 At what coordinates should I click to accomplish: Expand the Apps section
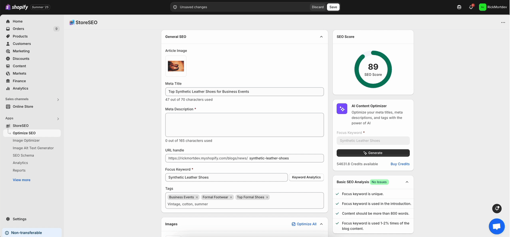click(x=58, y=118)
